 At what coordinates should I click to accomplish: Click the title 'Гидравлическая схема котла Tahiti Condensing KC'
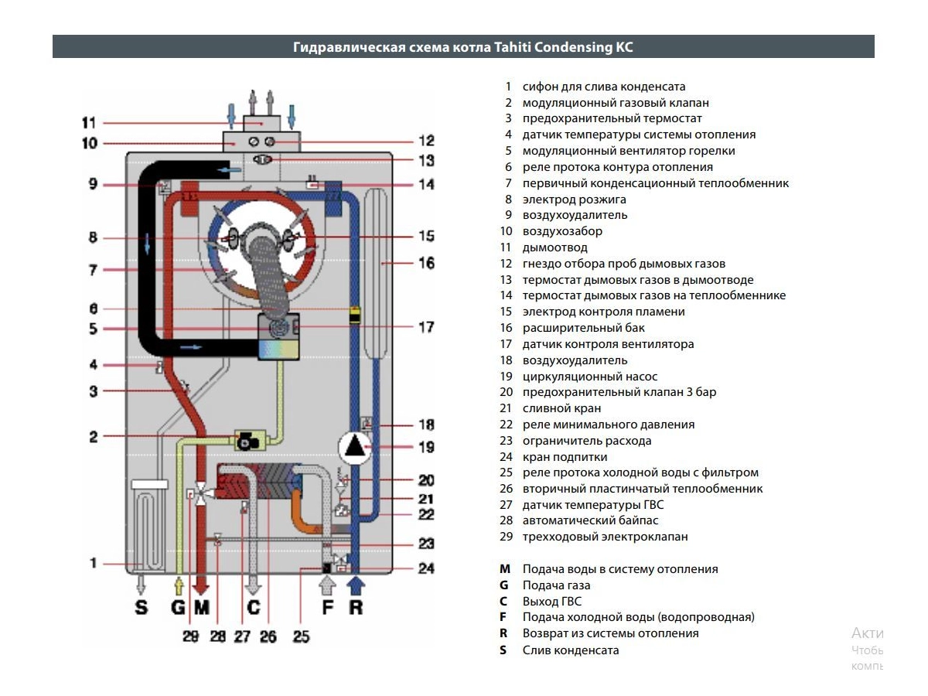(x=463, y=47)
